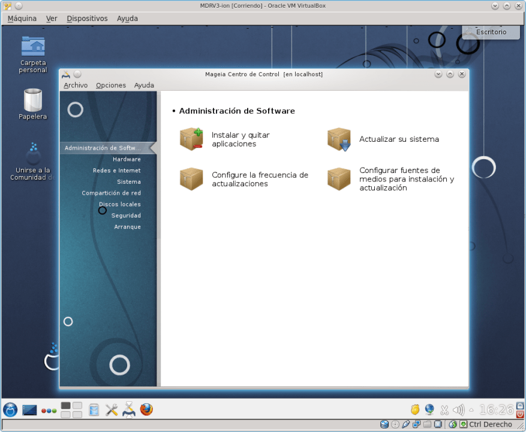The height and width of the screenshot is (432, 526).
Task: Open Configure la frecuencia de actualizaciones icon
Action: pyautogui.click(x=191, y=179)
